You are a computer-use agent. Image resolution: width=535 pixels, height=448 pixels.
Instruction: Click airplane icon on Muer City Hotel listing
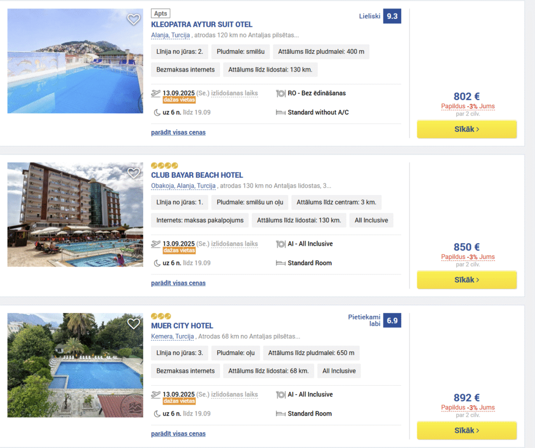pos(156,394)
